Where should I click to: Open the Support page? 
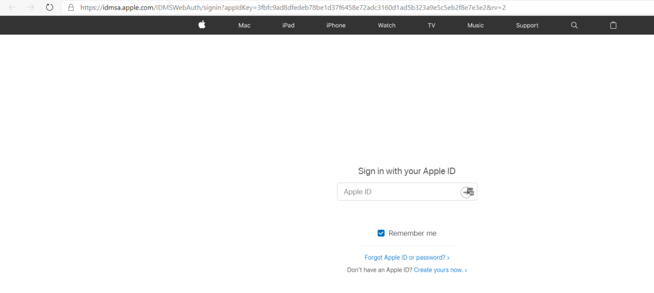(x=527, y=26)
